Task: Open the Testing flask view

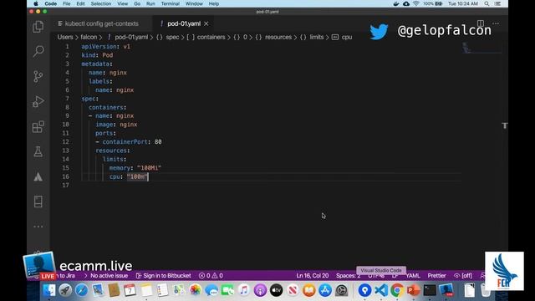Action: [38, 151]
